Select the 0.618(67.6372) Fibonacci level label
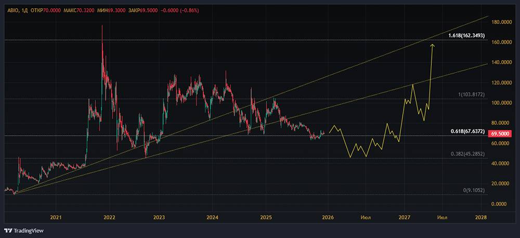This screenshot has height=238, width=520. [467, 131]
